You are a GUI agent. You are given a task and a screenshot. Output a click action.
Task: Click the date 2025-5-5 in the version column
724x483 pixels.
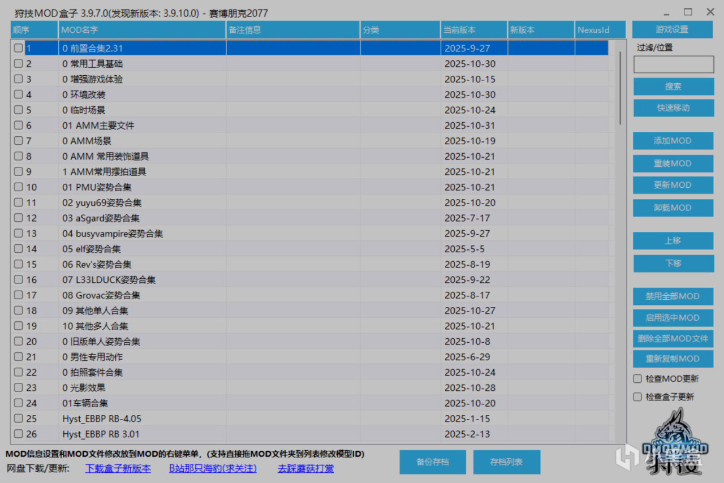(x=464, y=249)
